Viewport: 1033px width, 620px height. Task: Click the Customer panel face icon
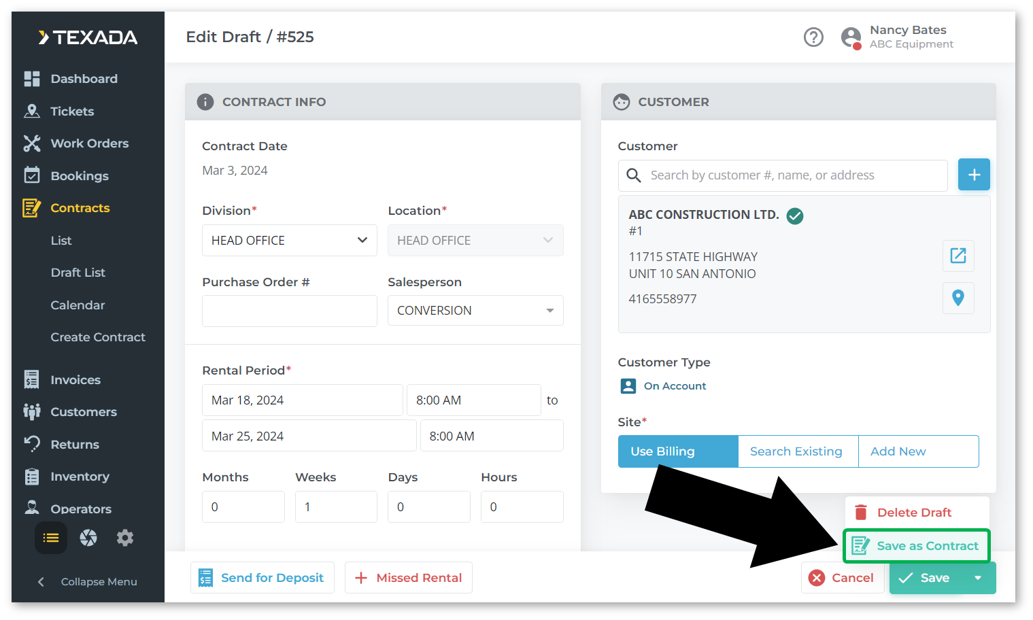[622, 102]
